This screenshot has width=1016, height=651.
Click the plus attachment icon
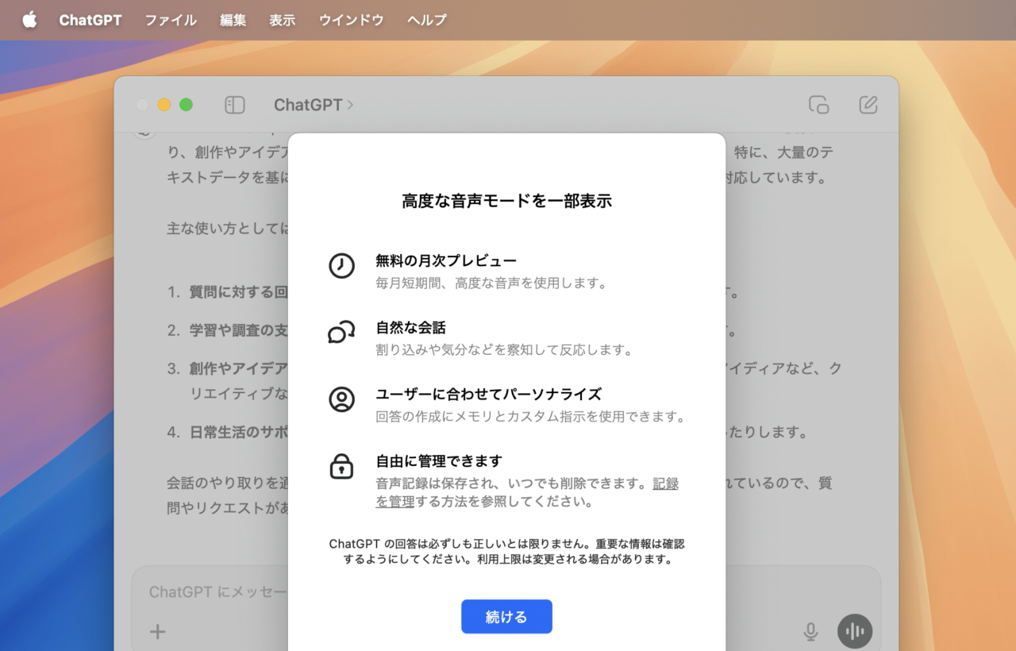point(158,632)
